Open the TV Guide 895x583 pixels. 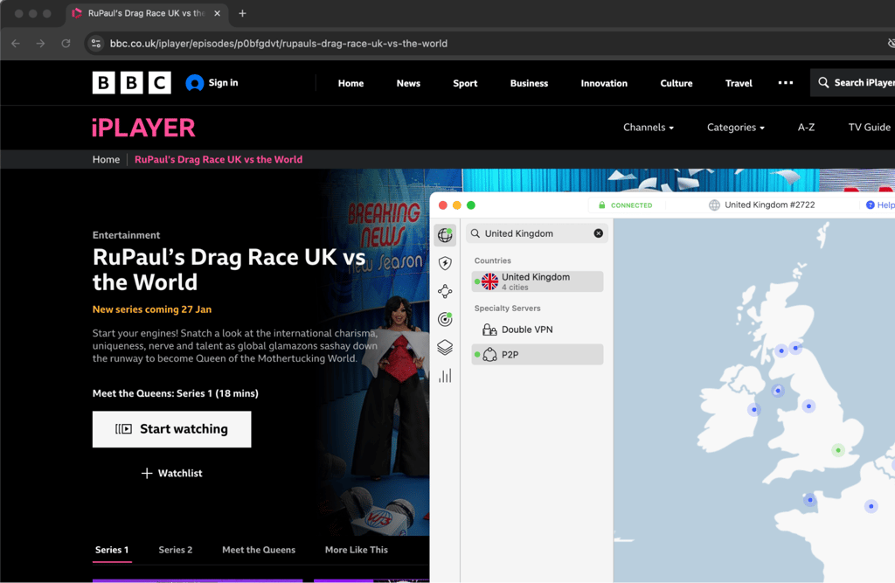[869, 128]
